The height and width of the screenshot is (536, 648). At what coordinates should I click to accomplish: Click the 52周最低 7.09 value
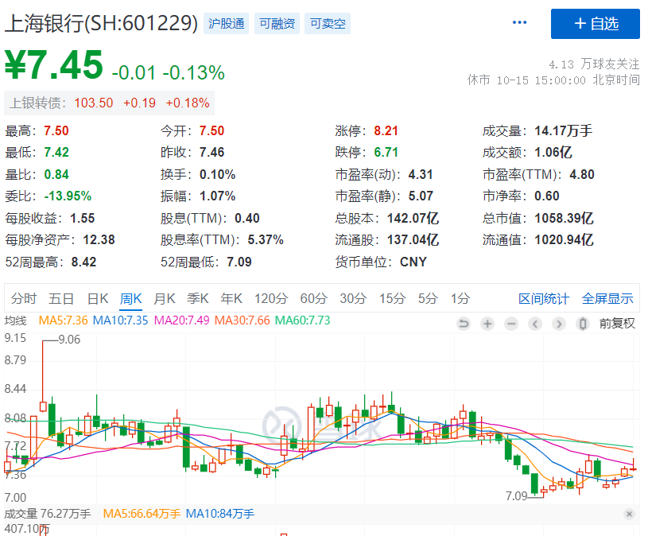pyautogui.click(x=239, y=262)
